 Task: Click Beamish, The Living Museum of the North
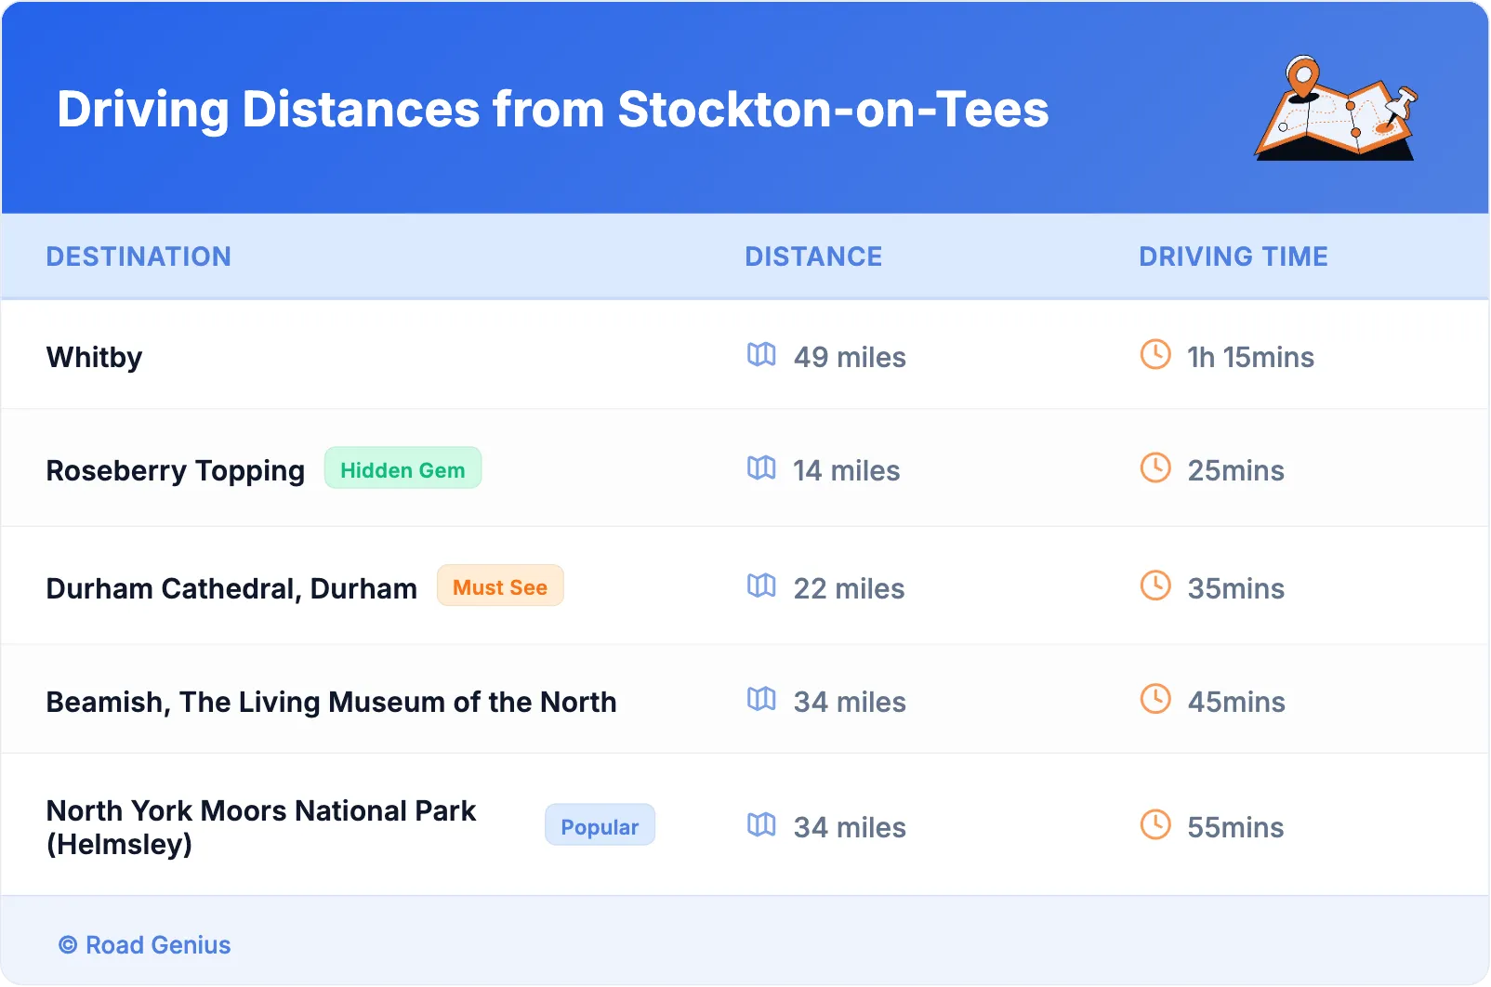[331, 703]
